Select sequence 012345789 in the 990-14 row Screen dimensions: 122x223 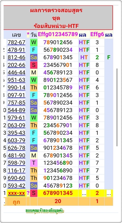(58, 88)
